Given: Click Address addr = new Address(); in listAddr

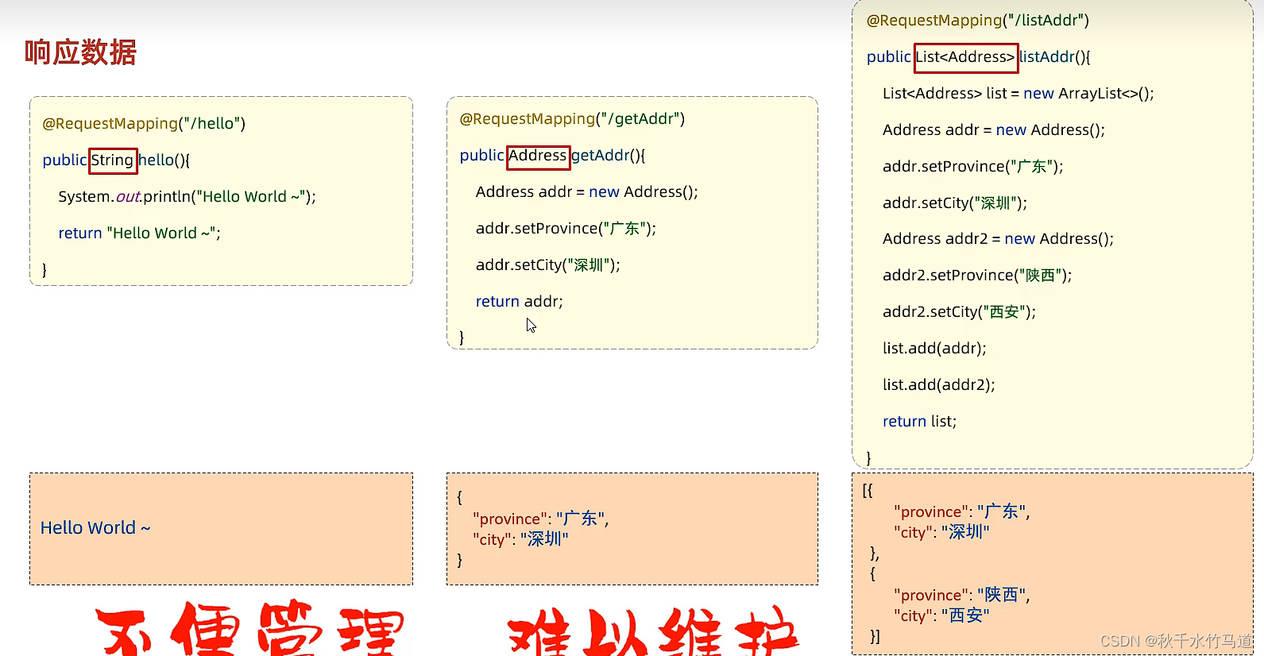Looking at the screenshot, I should (x=993, y=129).
